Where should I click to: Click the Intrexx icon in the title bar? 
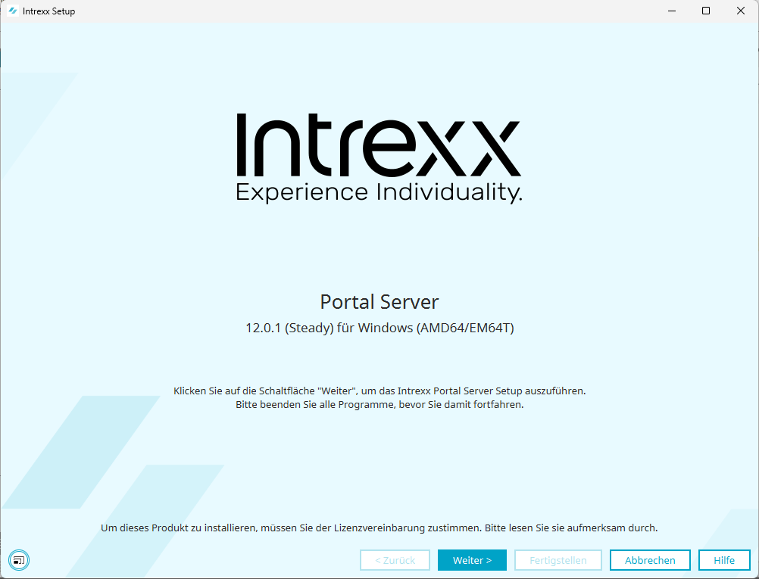pos(12,11)
